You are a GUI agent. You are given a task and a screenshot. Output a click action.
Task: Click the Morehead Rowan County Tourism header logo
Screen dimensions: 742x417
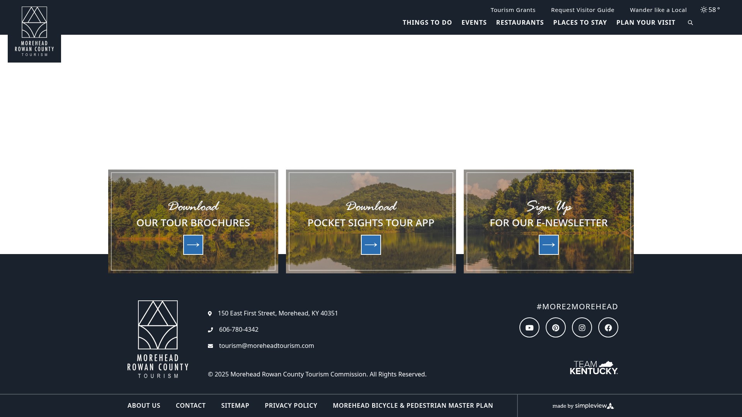coord(34,31)
